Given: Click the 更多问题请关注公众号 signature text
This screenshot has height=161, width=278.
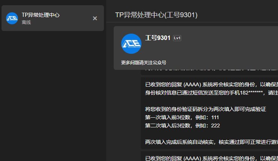Looking at the screenshot, I should (144, 62).
